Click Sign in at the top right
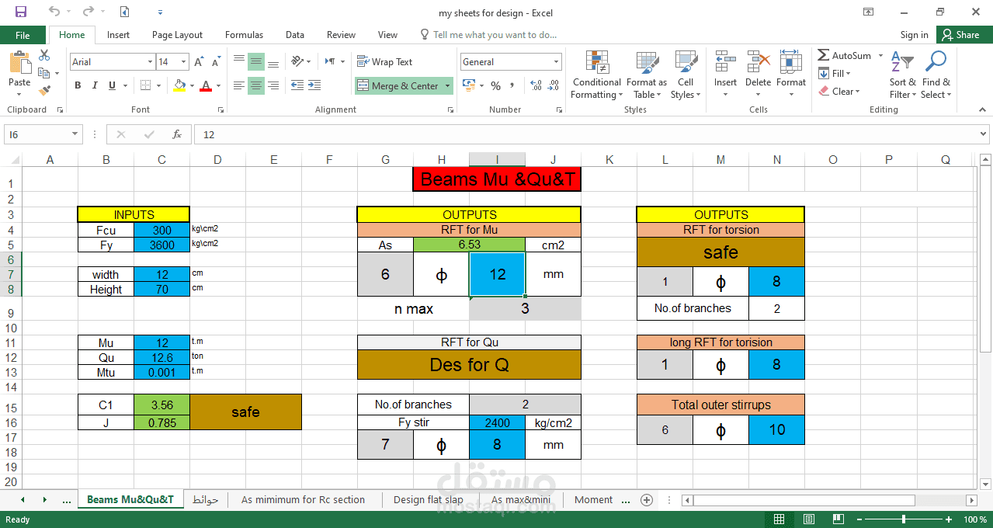Image resolution: width=993 pixels, height=528 pixels. tap(914, 34)
